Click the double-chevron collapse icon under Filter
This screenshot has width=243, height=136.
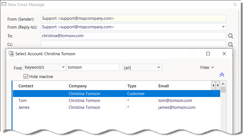pos(222,75)
